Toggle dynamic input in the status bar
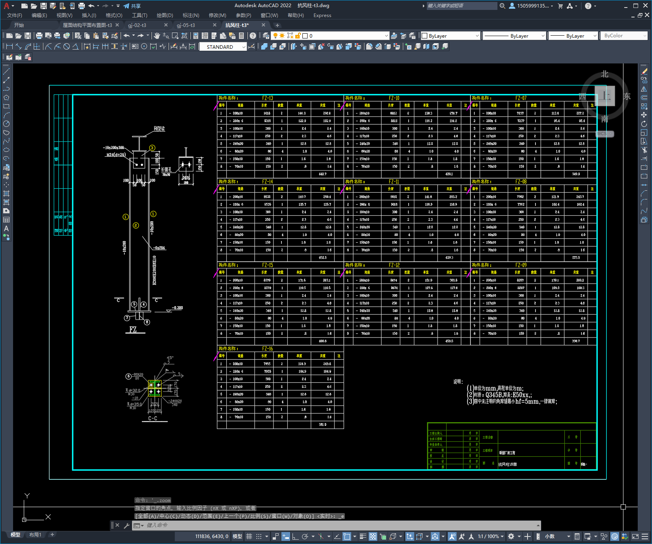This screenshot has height=544, width=652. (x=286, y=536)
